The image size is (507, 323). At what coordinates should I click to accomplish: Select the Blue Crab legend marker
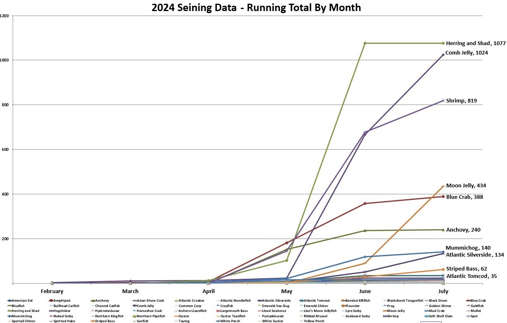468,300
